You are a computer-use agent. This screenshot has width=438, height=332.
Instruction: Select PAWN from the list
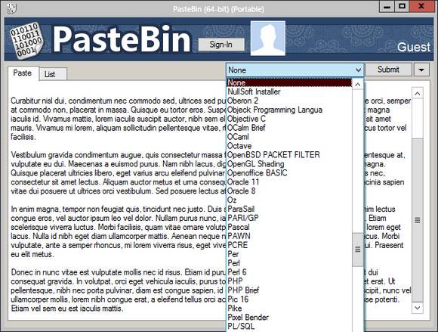click(x=289, y=236)
